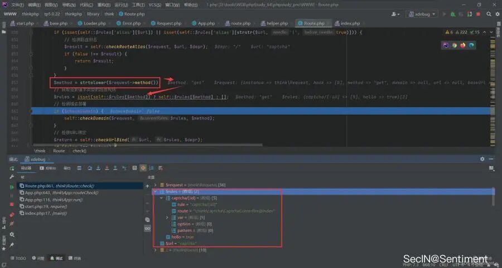Open IDE settings gear in top toolbar
This screenshot has width=502, height=268.
coord(497,14)
